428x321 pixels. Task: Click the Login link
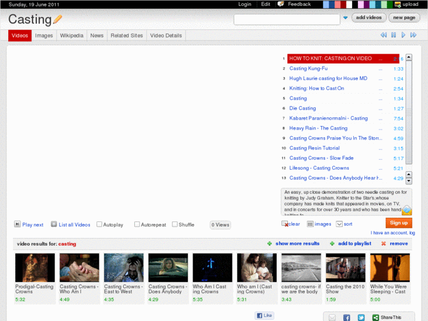tap(244, 4)
